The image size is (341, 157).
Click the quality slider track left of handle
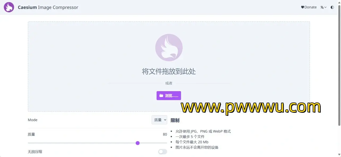80,143
